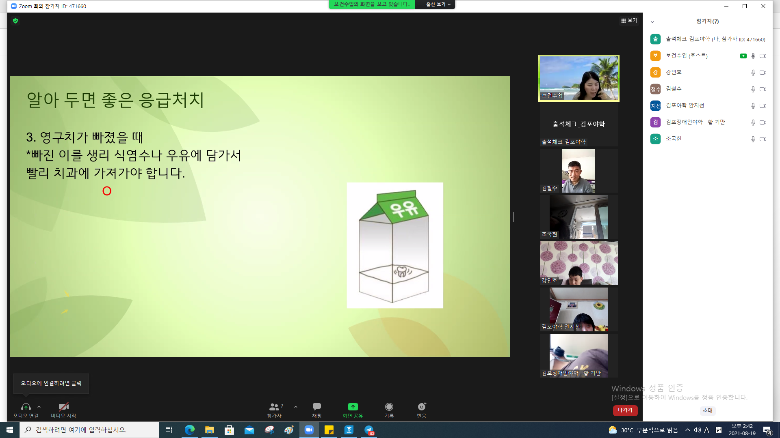Click 강인호 microphone icon in participant list
This screenshot has height=438, width=780.
[x=753, y=73]
